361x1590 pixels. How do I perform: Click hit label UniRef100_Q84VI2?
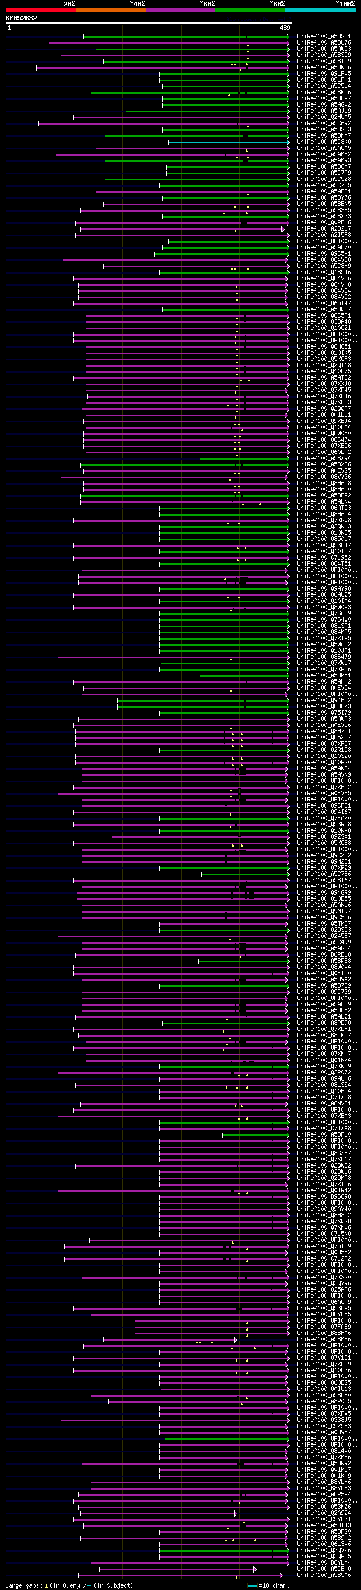pos(323,297)
